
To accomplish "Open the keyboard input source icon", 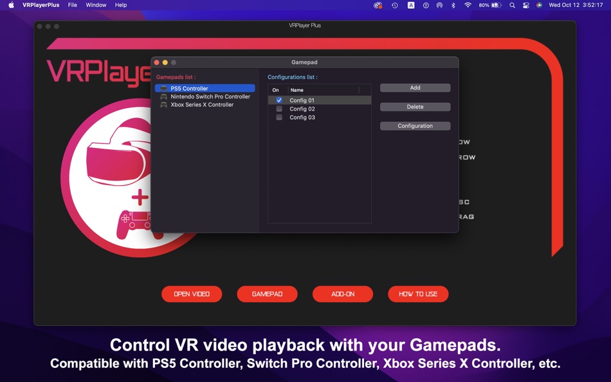I will click(410, 5).
